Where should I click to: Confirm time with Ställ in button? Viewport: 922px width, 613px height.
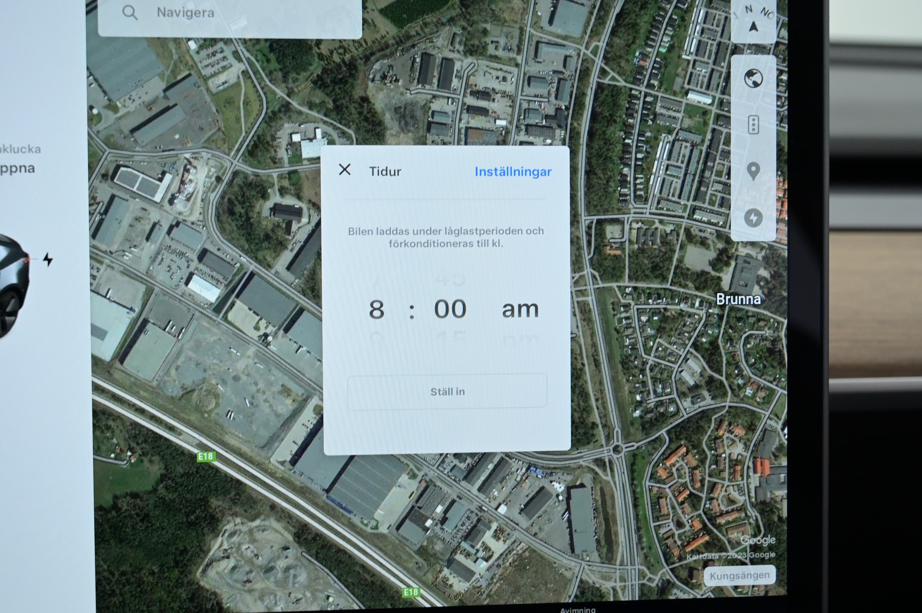coord(447,391)
